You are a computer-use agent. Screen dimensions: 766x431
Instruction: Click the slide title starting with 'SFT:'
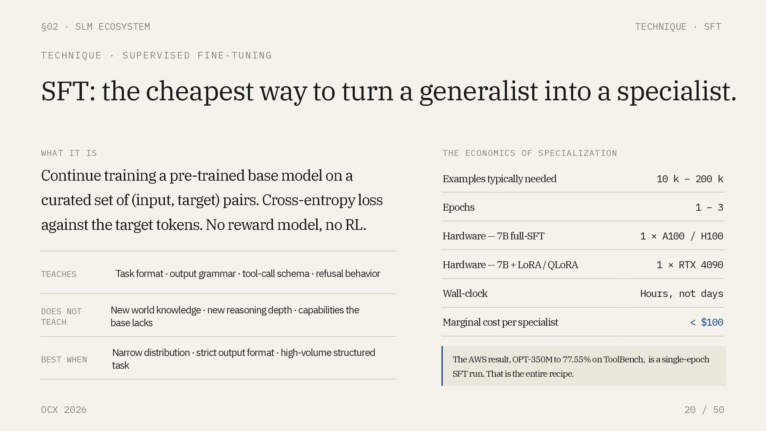click(388, 91)
